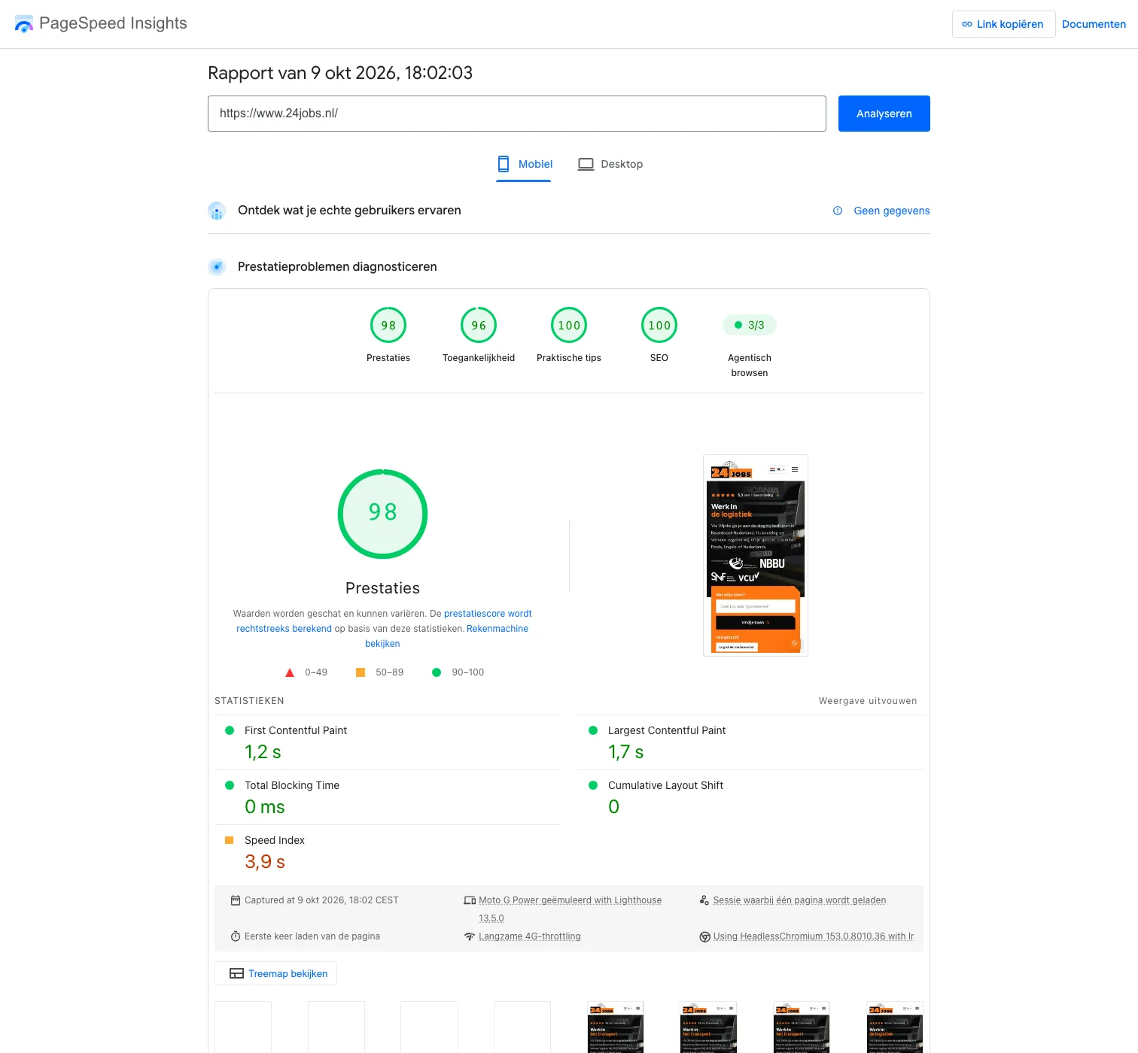Click the Using HeadlessChromium text

point(814,936)
